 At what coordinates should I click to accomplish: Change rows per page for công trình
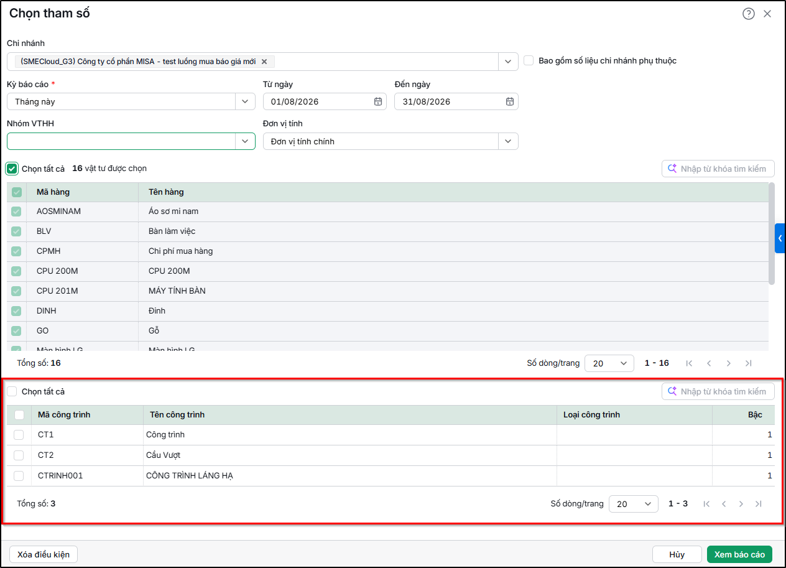[633, 504]
